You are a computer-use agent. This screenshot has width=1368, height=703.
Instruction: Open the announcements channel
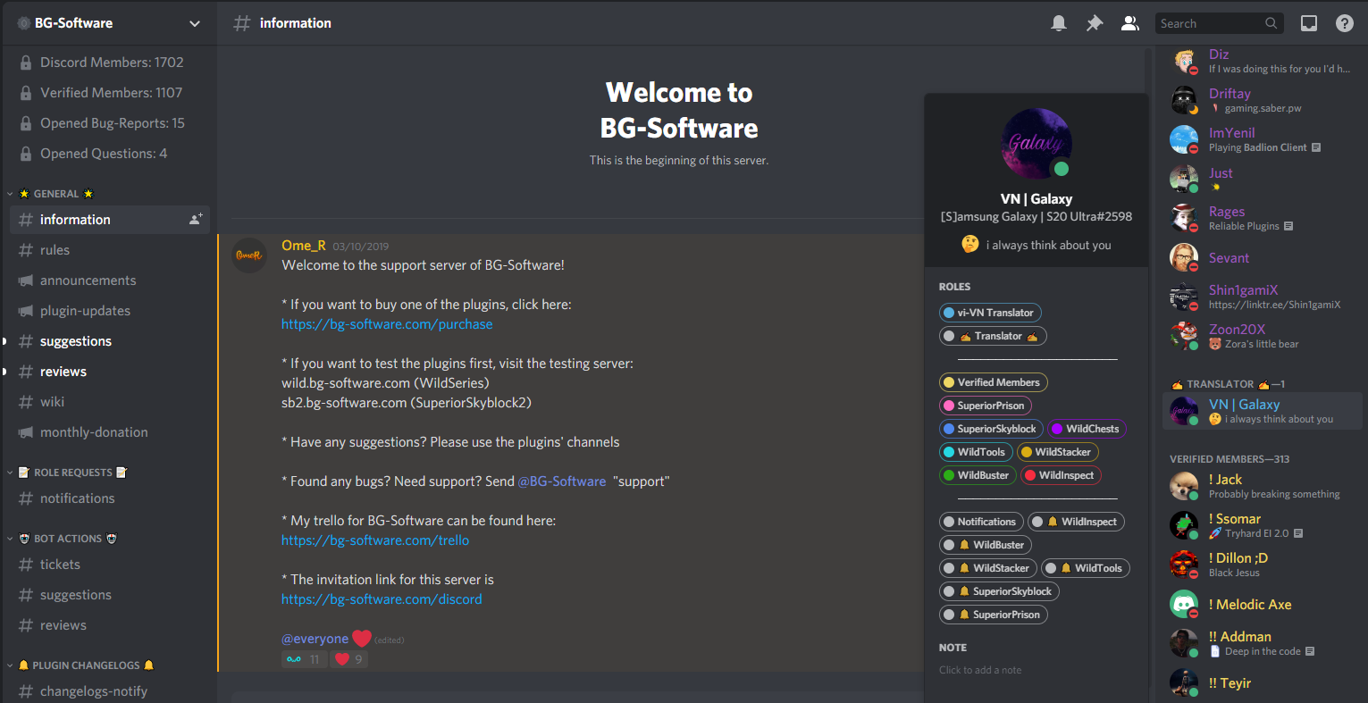tap(110, 280)
